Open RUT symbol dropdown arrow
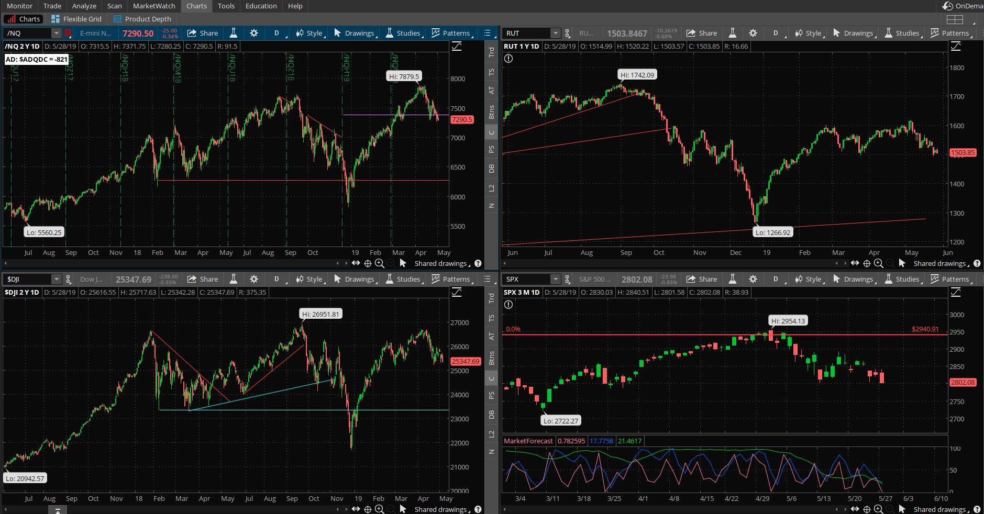This screenshot has height=514, width=984. click(555, 33)
